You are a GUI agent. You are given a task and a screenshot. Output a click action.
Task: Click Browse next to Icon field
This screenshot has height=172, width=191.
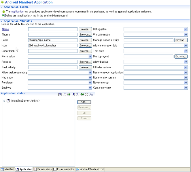85,46
